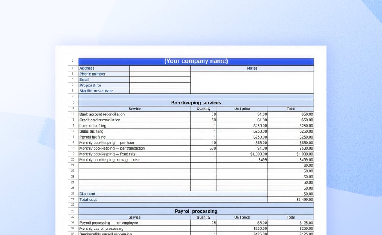Viewport: 382px width, 235px height.
Task: Select the '(Your company name)' title cell
Action: [x=196, y=61]
